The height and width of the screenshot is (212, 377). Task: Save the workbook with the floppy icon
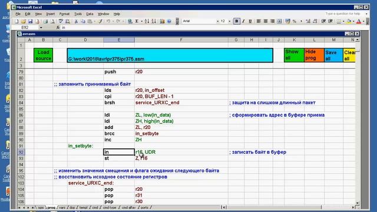(30, 21)
